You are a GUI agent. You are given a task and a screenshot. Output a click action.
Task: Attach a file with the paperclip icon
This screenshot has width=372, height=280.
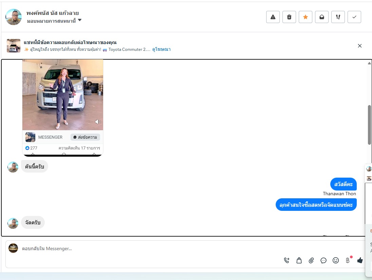311,260
